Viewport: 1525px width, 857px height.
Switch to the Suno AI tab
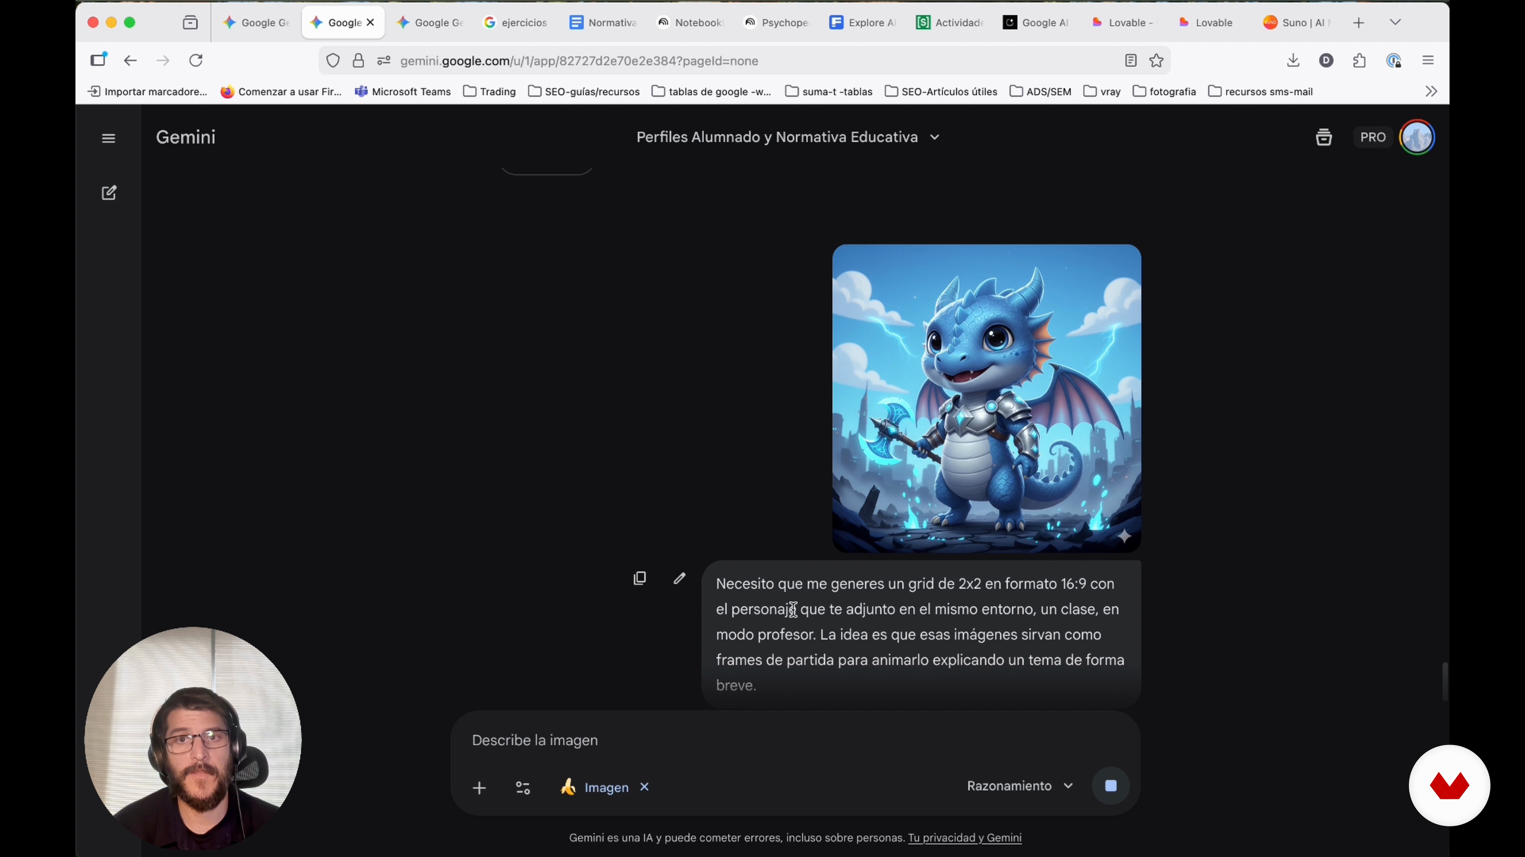click(x=1297, y=23)
